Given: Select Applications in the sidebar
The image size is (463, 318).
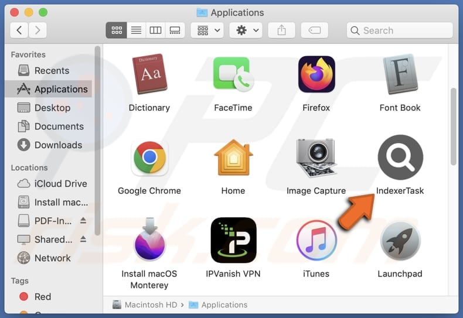Looking at the screenshot, I should (49, 89).
